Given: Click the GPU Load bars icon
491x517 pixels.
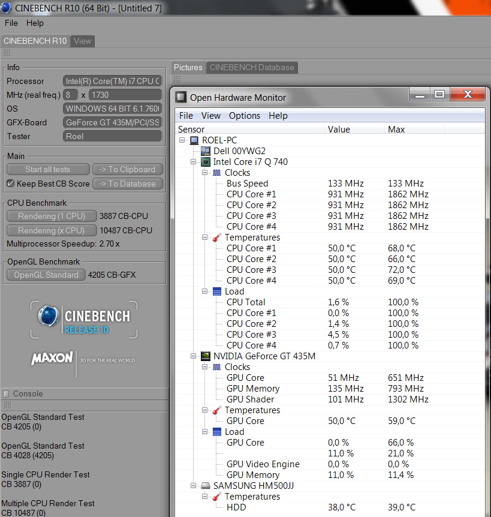Looking at the screenshot, I should (217, 432).
